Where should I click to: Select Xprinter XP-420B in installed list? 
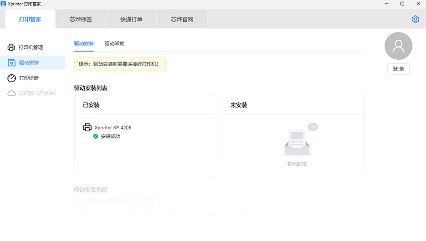[x=113, y=127]
